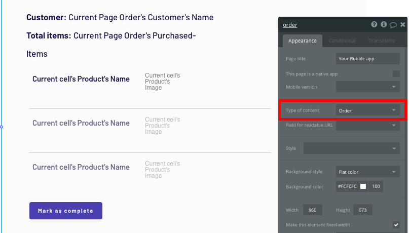Image resolution: width=409 pixels, height=233 pixels.
Task: Open the Field for readable URL dropdown
Action: [x=368, y=125]
